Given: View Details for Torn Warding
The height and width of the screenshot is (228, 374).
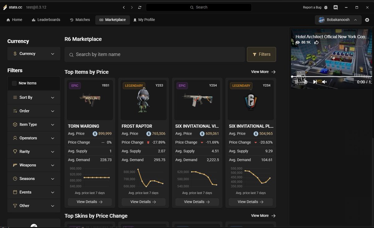Looking at the screenshot, I should [x=90, y=202].
